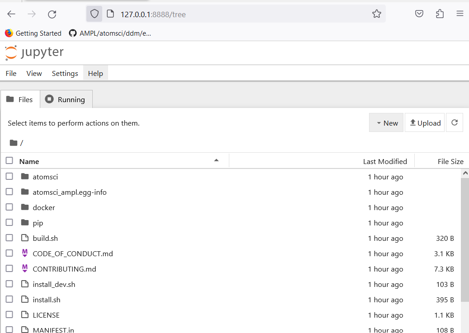Viewport: 469px width, 333px height.
Task: Click the root folder breadcrumb icon
Action: coord(14,143)
